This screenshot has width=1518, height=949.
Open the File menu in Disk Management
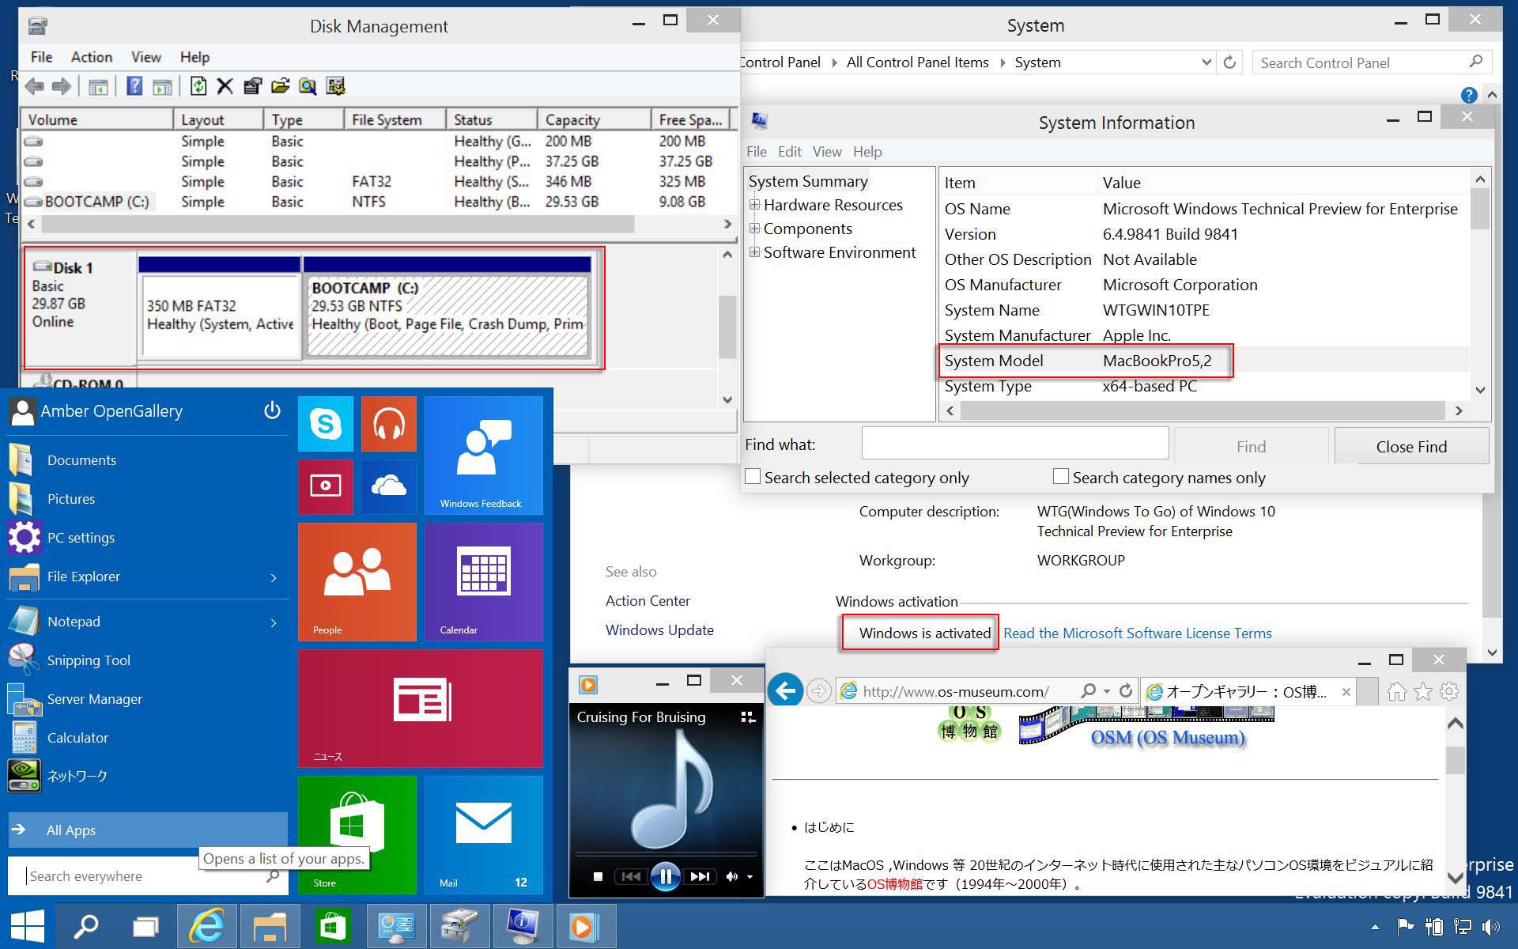[41, 57]
